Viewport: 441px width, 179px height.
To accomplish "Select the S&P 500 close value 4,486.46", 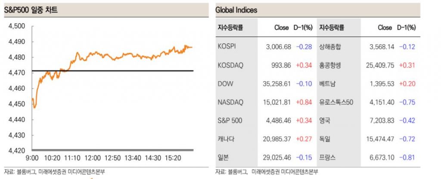I will coord(279,121).
